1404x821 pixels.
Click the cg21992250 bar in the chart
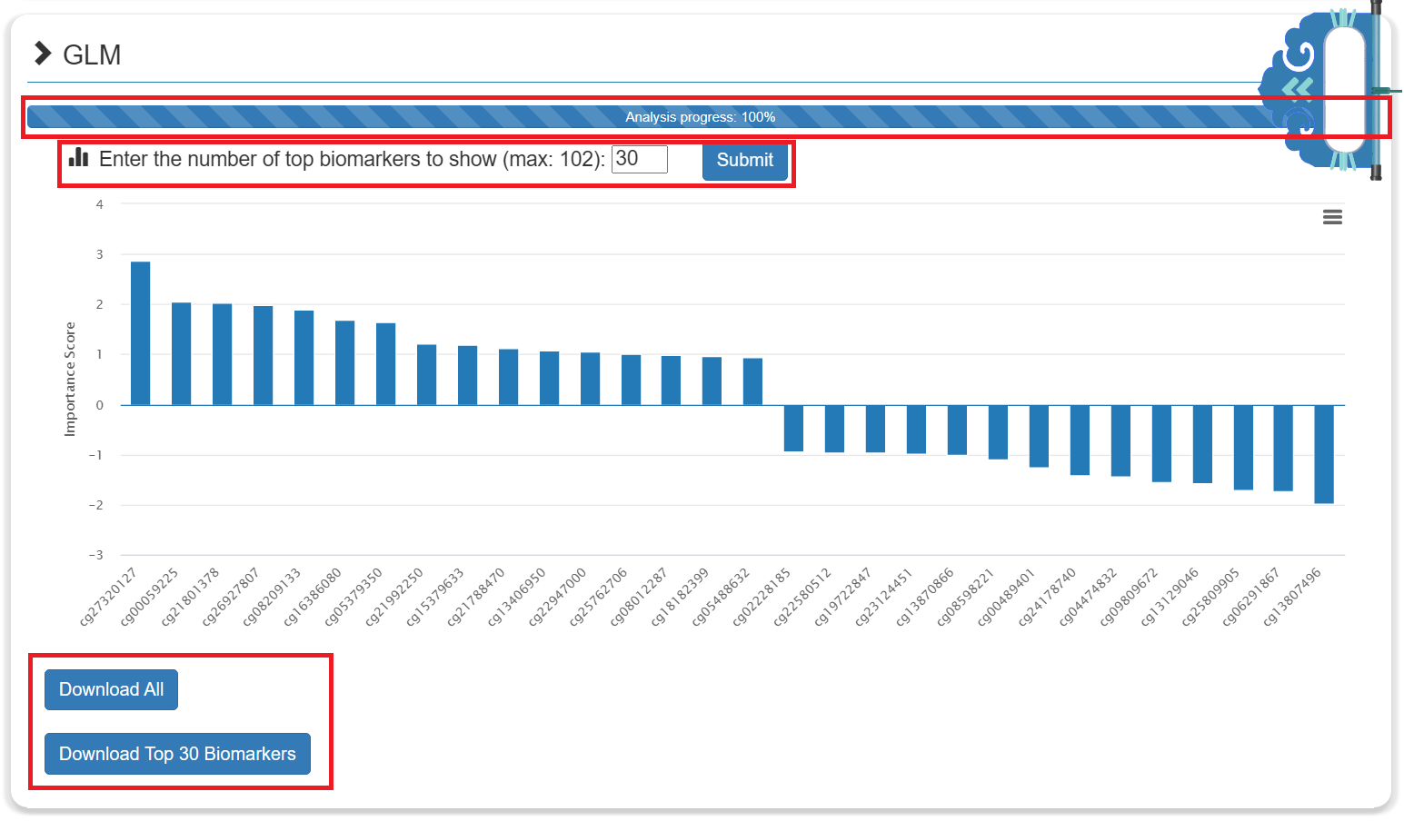tap(426, 375)
